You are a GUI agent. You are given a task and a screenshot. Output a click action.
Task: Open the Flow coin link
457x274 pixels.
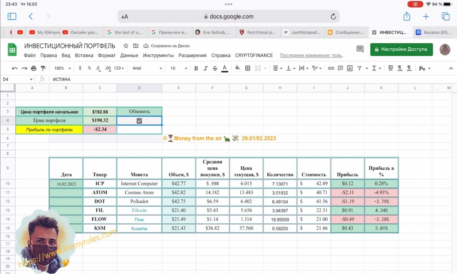click(139, 220)
